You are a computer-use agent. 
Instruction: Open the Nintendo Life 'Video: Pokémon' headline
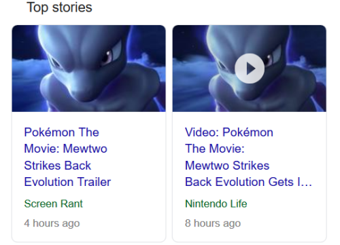click(x=248, y=157)
